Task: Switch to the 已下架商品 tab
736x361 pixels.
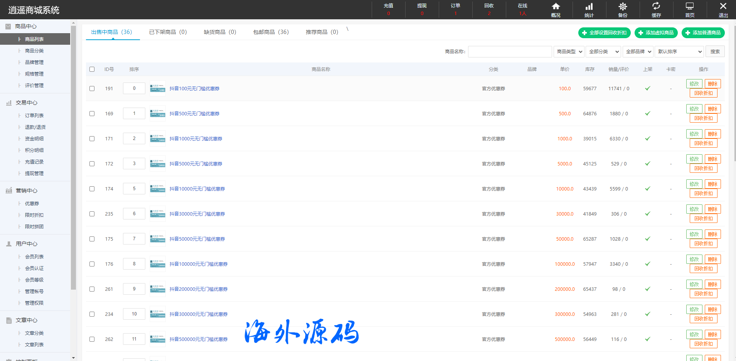Action: (168, 32)
